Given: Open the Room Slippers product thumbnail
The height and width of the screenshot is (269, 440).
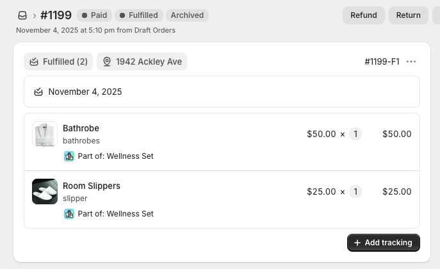Looking at the screenshot, I should click(45, 192).
